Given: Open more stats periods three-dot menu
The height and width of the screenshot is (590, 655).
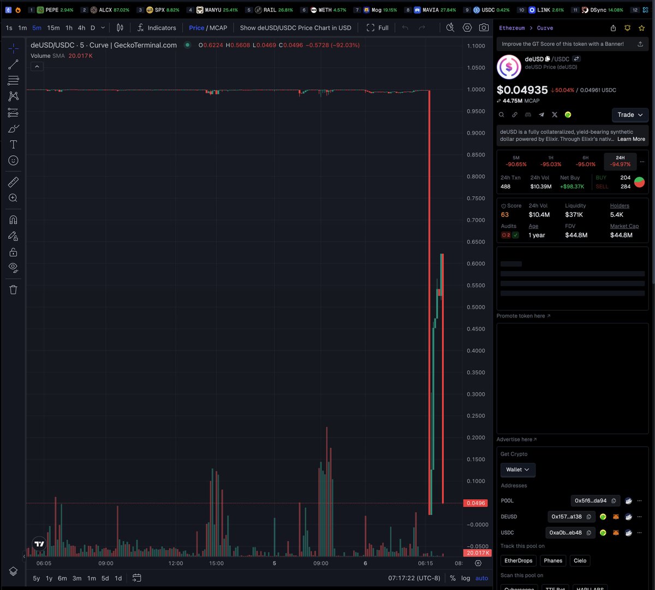Looking at the screenshot, I should [642, 162].
